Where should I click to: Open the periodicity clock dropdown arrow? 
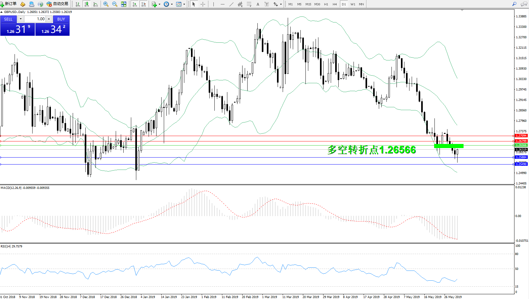coord(172,4)
